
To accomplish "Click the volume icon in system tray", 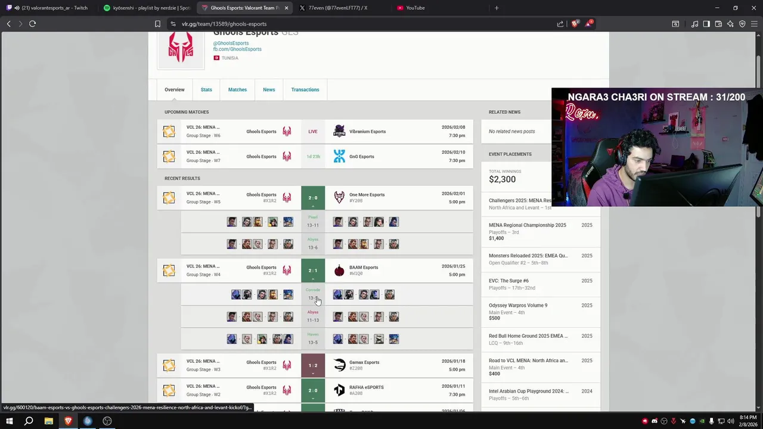I will pyautogui.click(x=730, y=421).
